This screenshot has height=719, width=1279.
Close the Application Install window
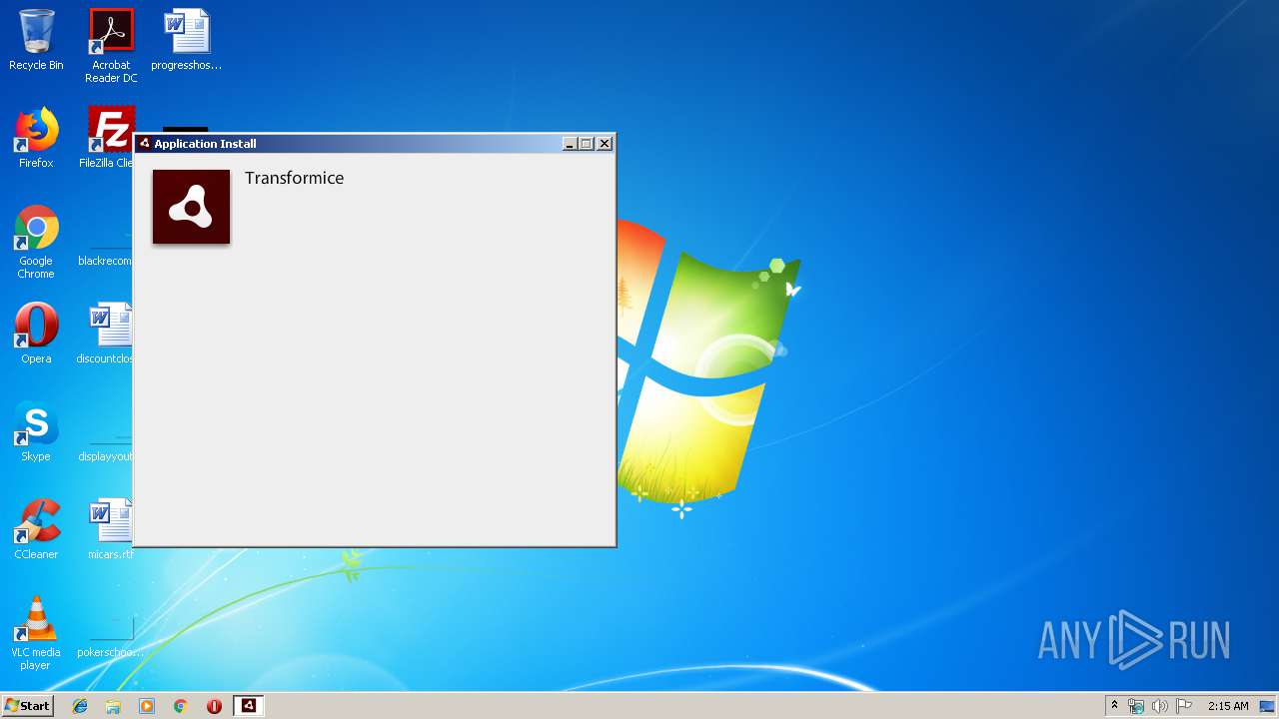click(605, 144)
